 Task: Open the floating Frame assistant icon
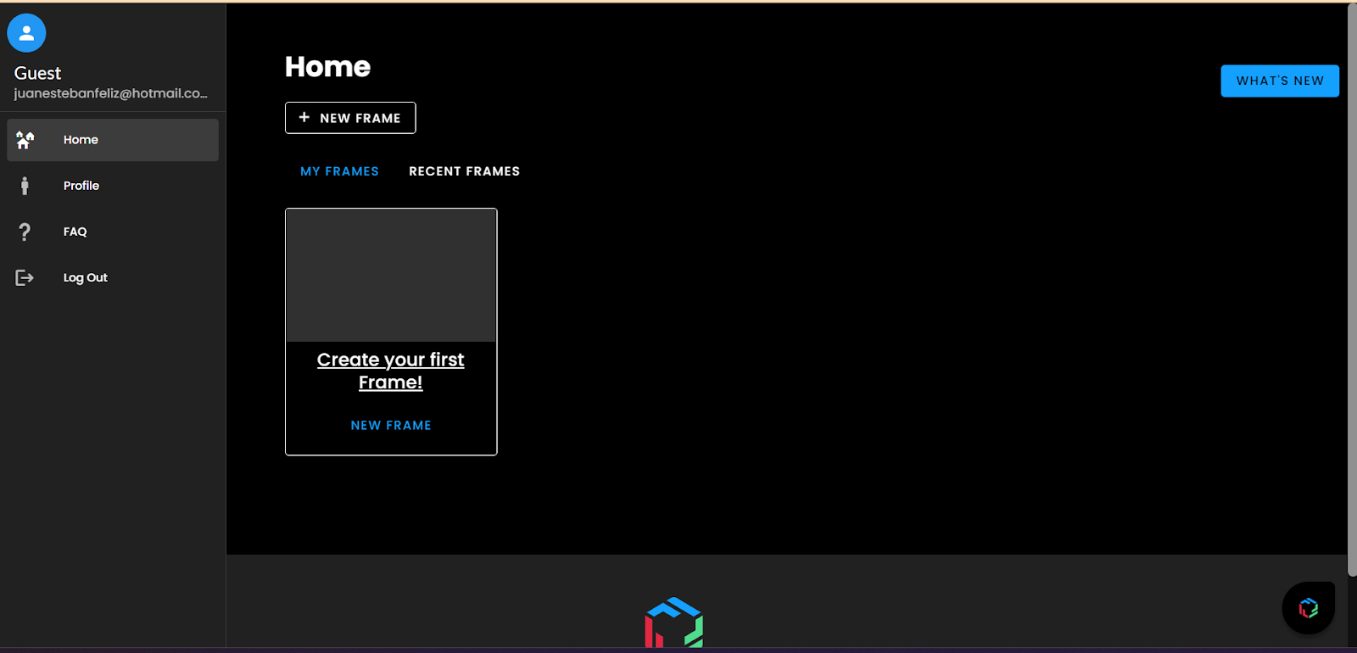(x=1308, y=607)
